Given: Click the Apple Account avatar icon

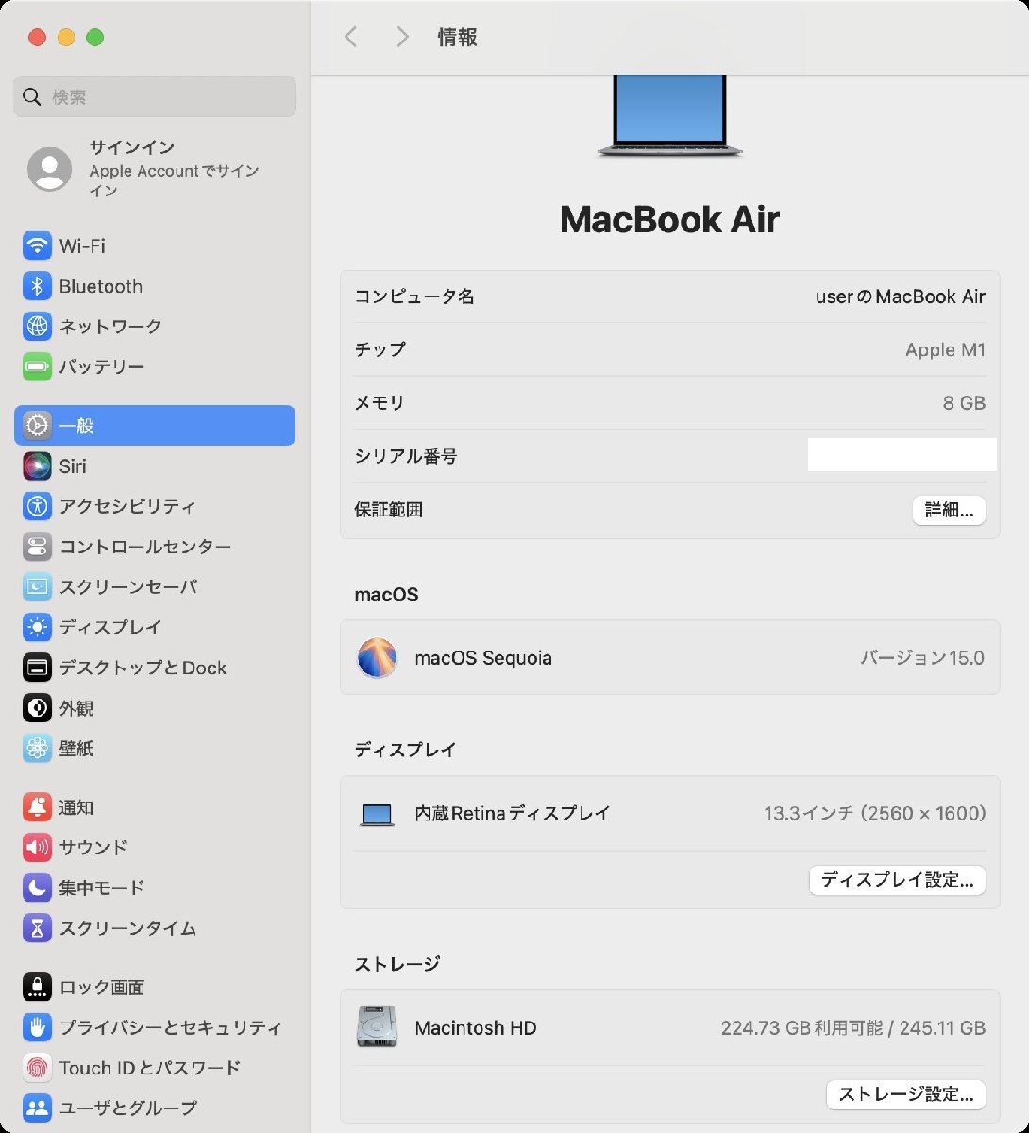Looking at the screenshot, I should tap(49, 170).
